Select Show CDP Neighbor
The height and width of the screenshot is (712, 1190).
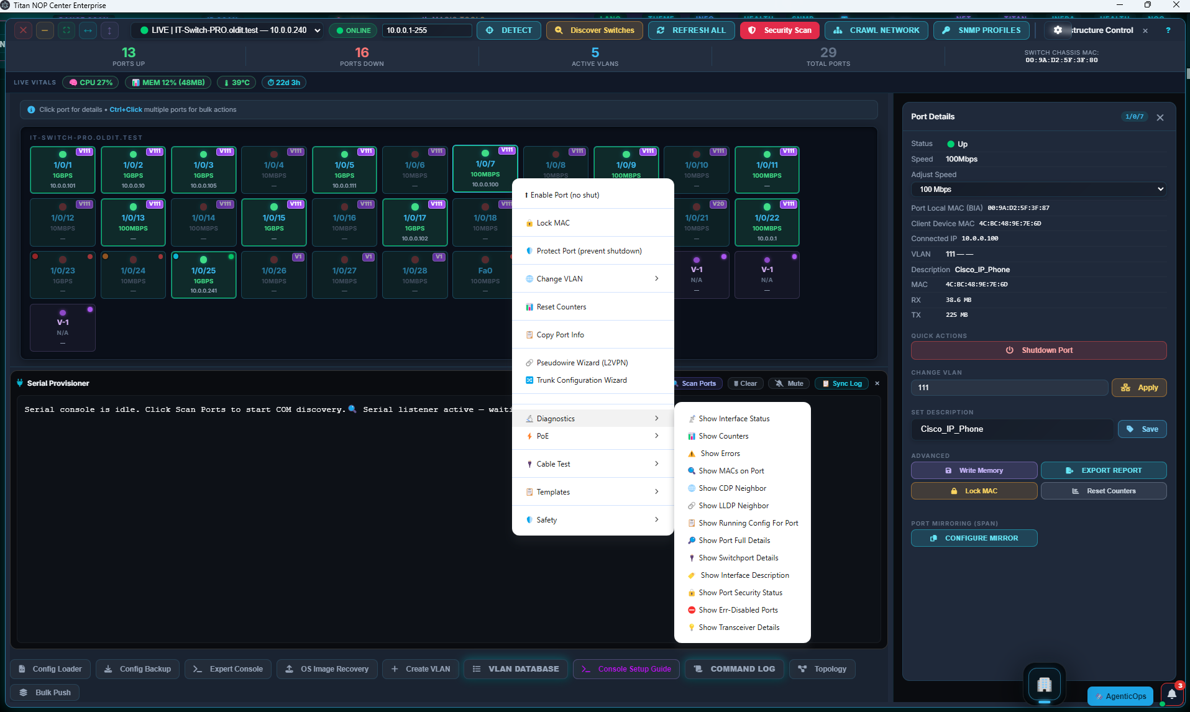(x=742, y=488)
